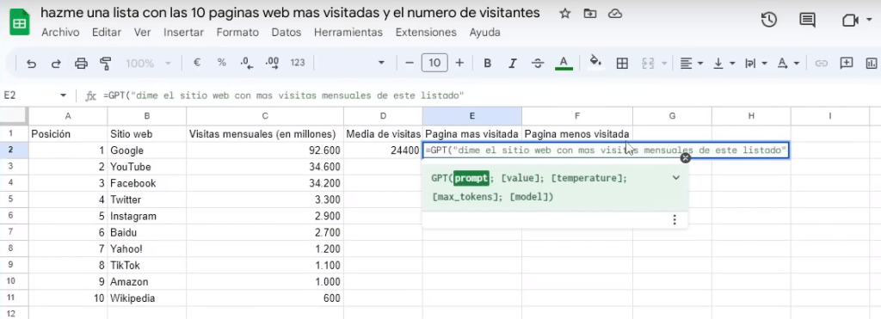Click the select-all corner box
Screen dimensions: 881x319
tap(14, 116)
